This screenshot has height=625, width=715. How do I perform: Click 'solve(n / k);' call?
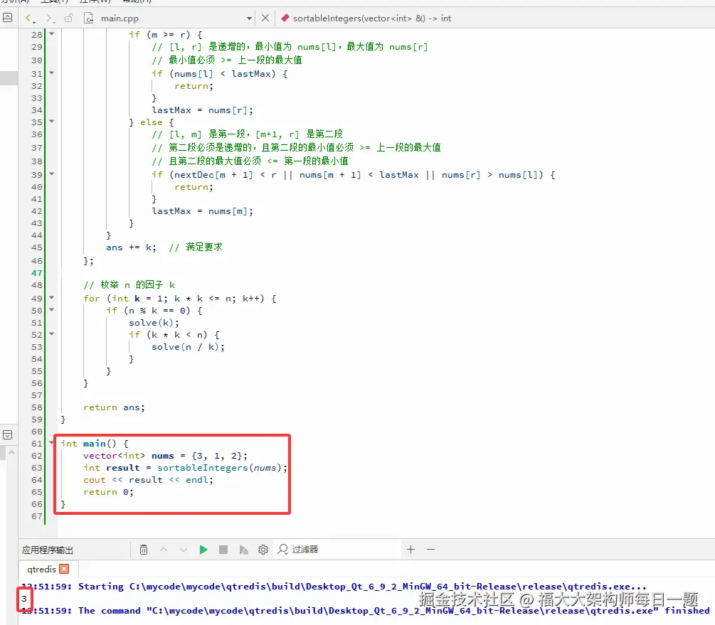pyautogui.click(x=189, y=347)
